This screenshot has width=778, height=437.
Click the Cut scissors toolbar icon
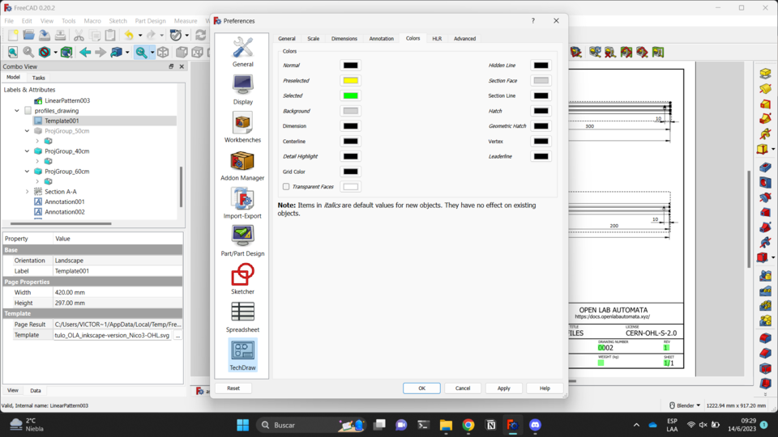point(79,35)
